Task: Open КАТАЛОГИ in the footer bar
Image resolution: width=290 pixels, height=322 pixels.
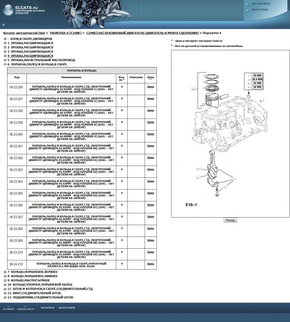Action: (x=47, y=308)
